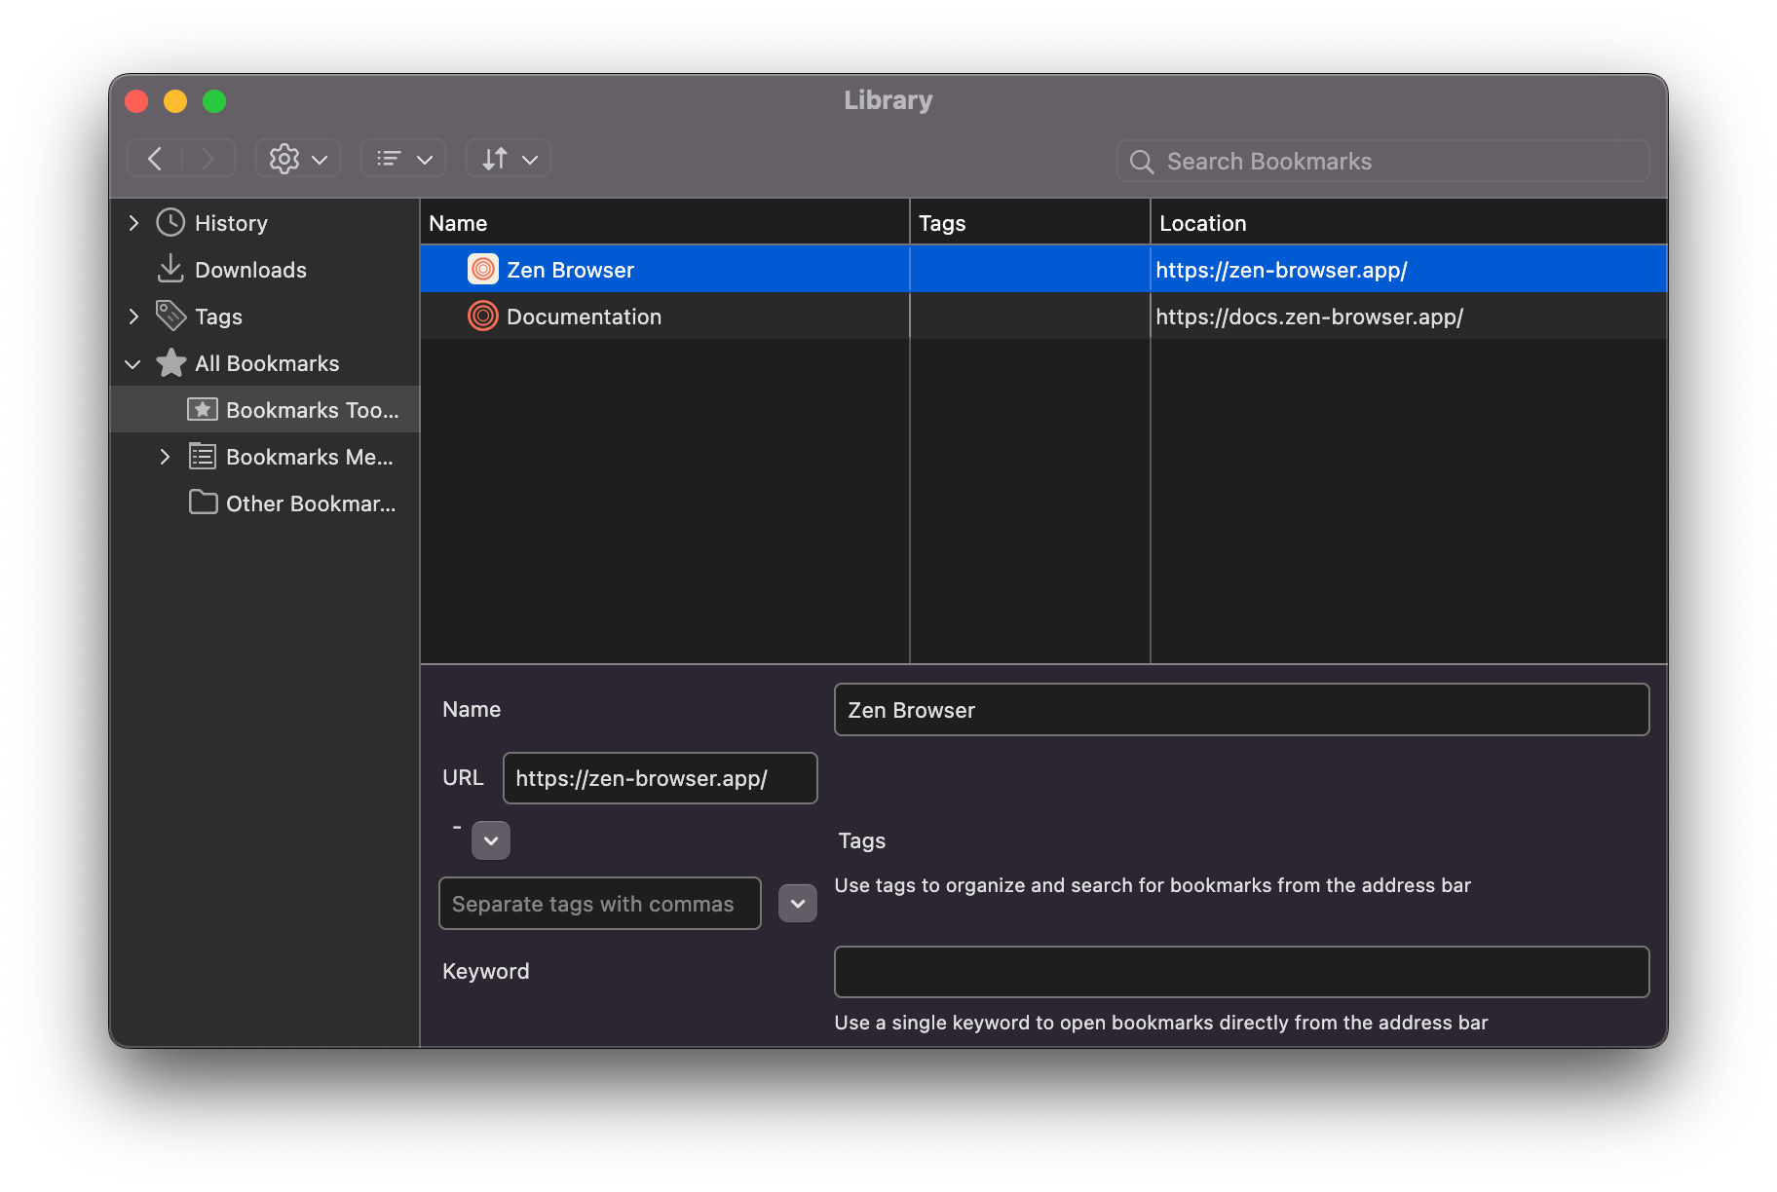Edit the bookmark Name field

coord(1241,710)
